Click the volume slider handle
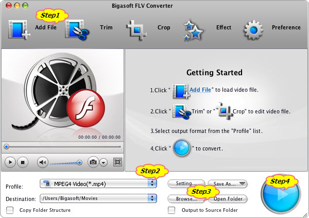Screen dimensions: 309x218 click(80, 162)
